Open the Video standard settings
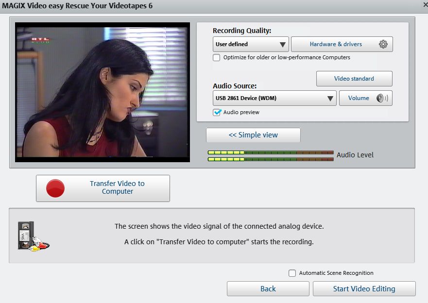 click(x=354, y=79)
